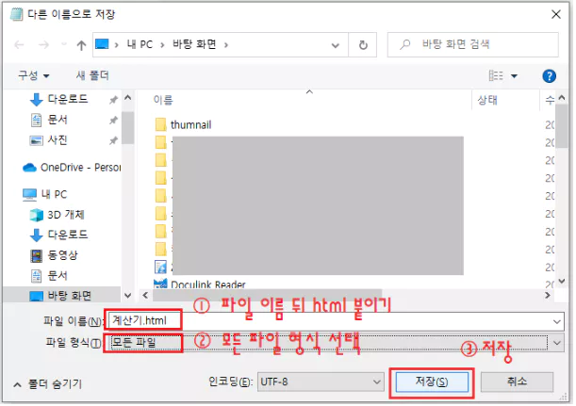Image resolution: width=576 pixels, height=406 pixels.
Task: Go back with the left arrow
Action: pyautogui.click(x=19, y=45)
